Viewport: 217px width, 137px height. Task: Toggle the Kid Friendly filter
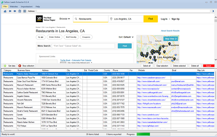(71, 37)
